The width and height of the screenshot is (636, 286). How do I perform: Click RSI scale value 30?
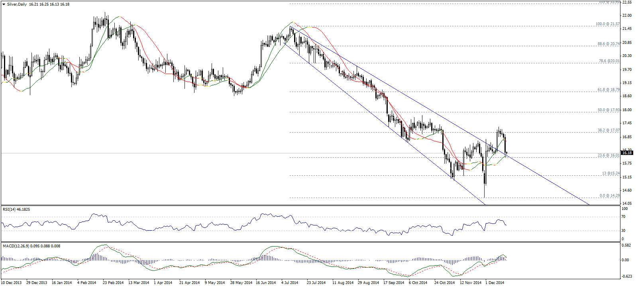[624, 231]
